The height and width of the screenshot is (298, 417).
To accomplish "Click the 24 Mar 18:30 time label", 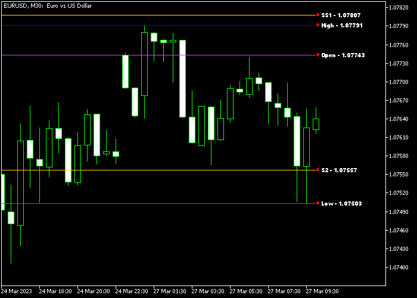I will [55, 291].
